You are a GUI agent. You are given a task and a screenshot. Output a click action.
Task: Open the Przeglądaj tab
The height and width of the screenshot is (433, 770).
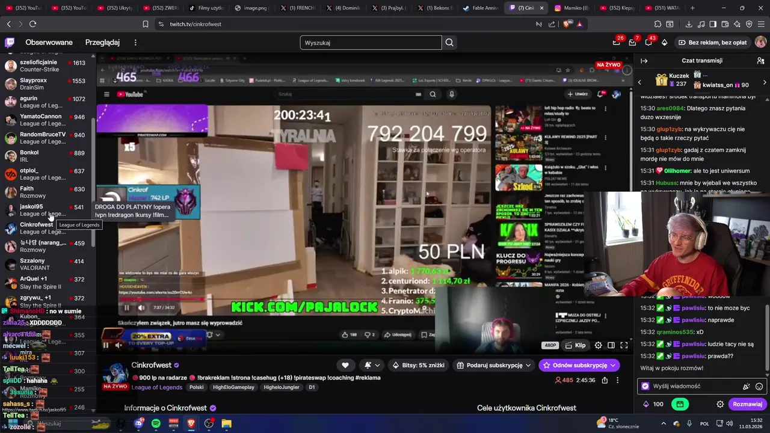click(102, 42)
